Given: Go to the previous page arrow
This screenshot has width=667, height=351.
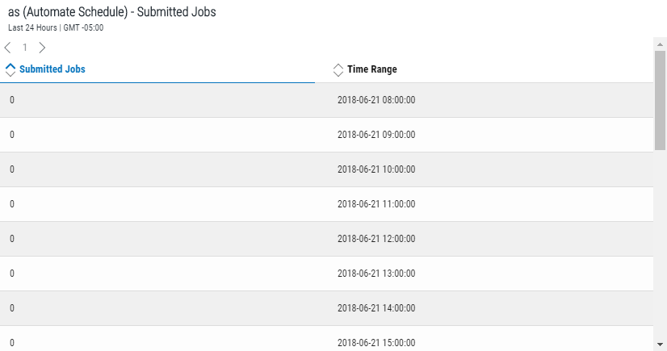Looking at the screenshot, I should tap(8, 48).
